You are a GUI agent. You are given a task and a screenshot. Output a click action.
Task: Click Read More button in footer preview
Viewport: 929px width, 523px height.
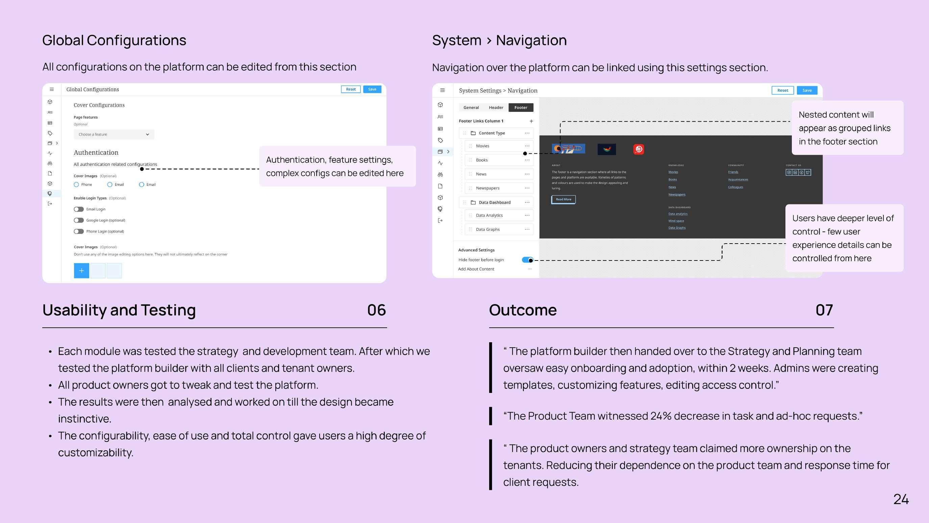pyautogui.click(x=563, y=199)
